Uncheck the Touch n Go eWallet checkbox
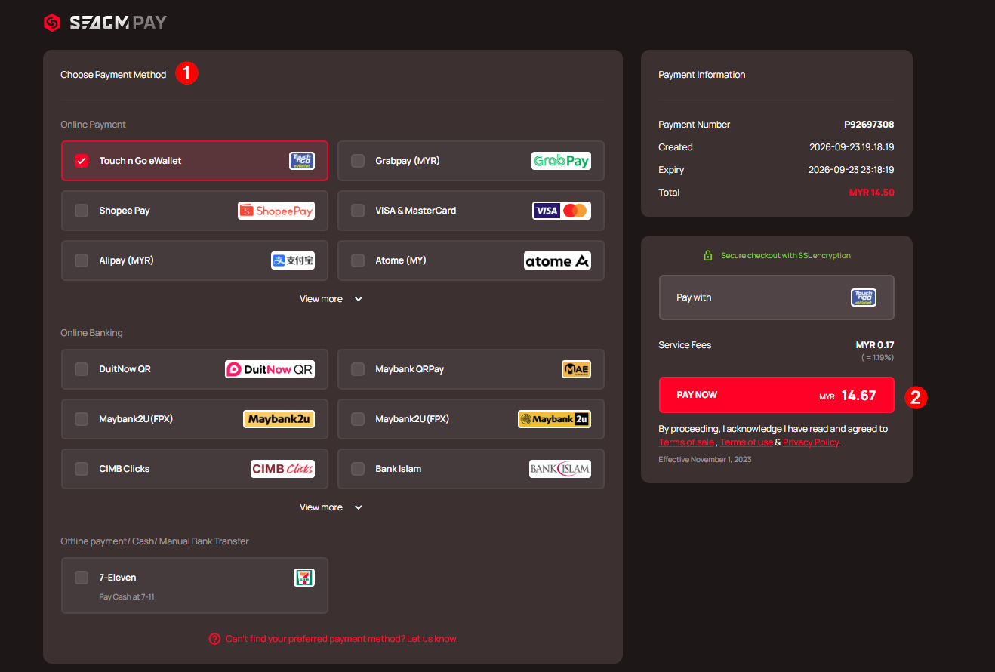Screen dimensions: 995x672 click(x=82, y=161)
